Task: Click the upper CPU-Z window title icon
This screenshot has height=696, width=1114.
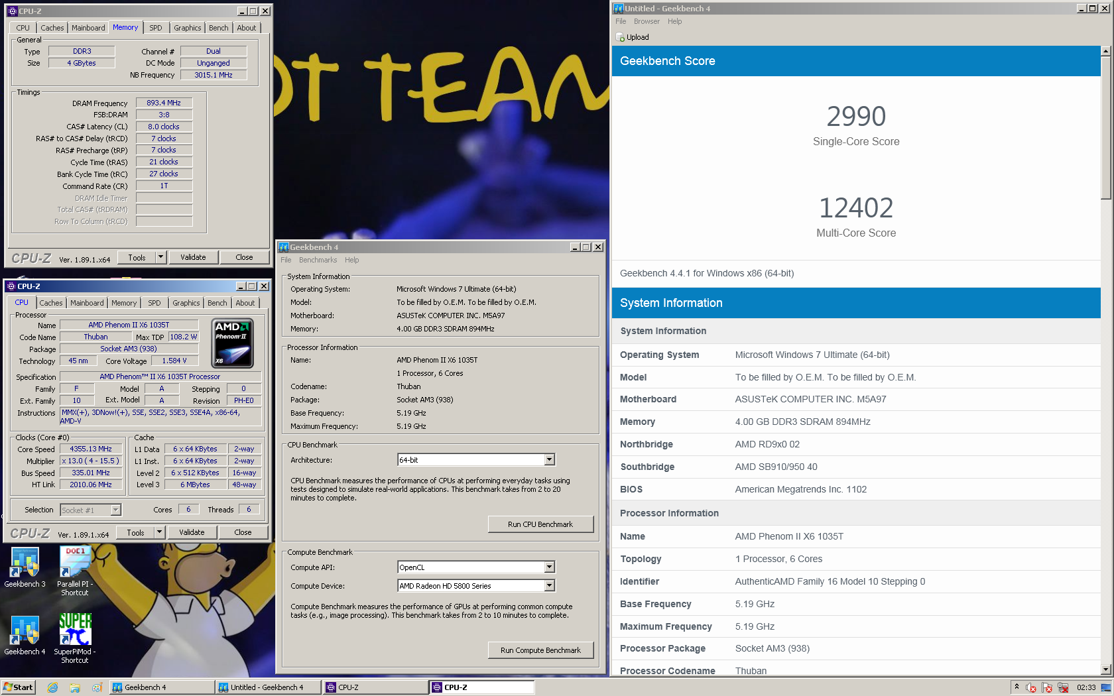Action: pyautogui.click(x=12, y=11)
